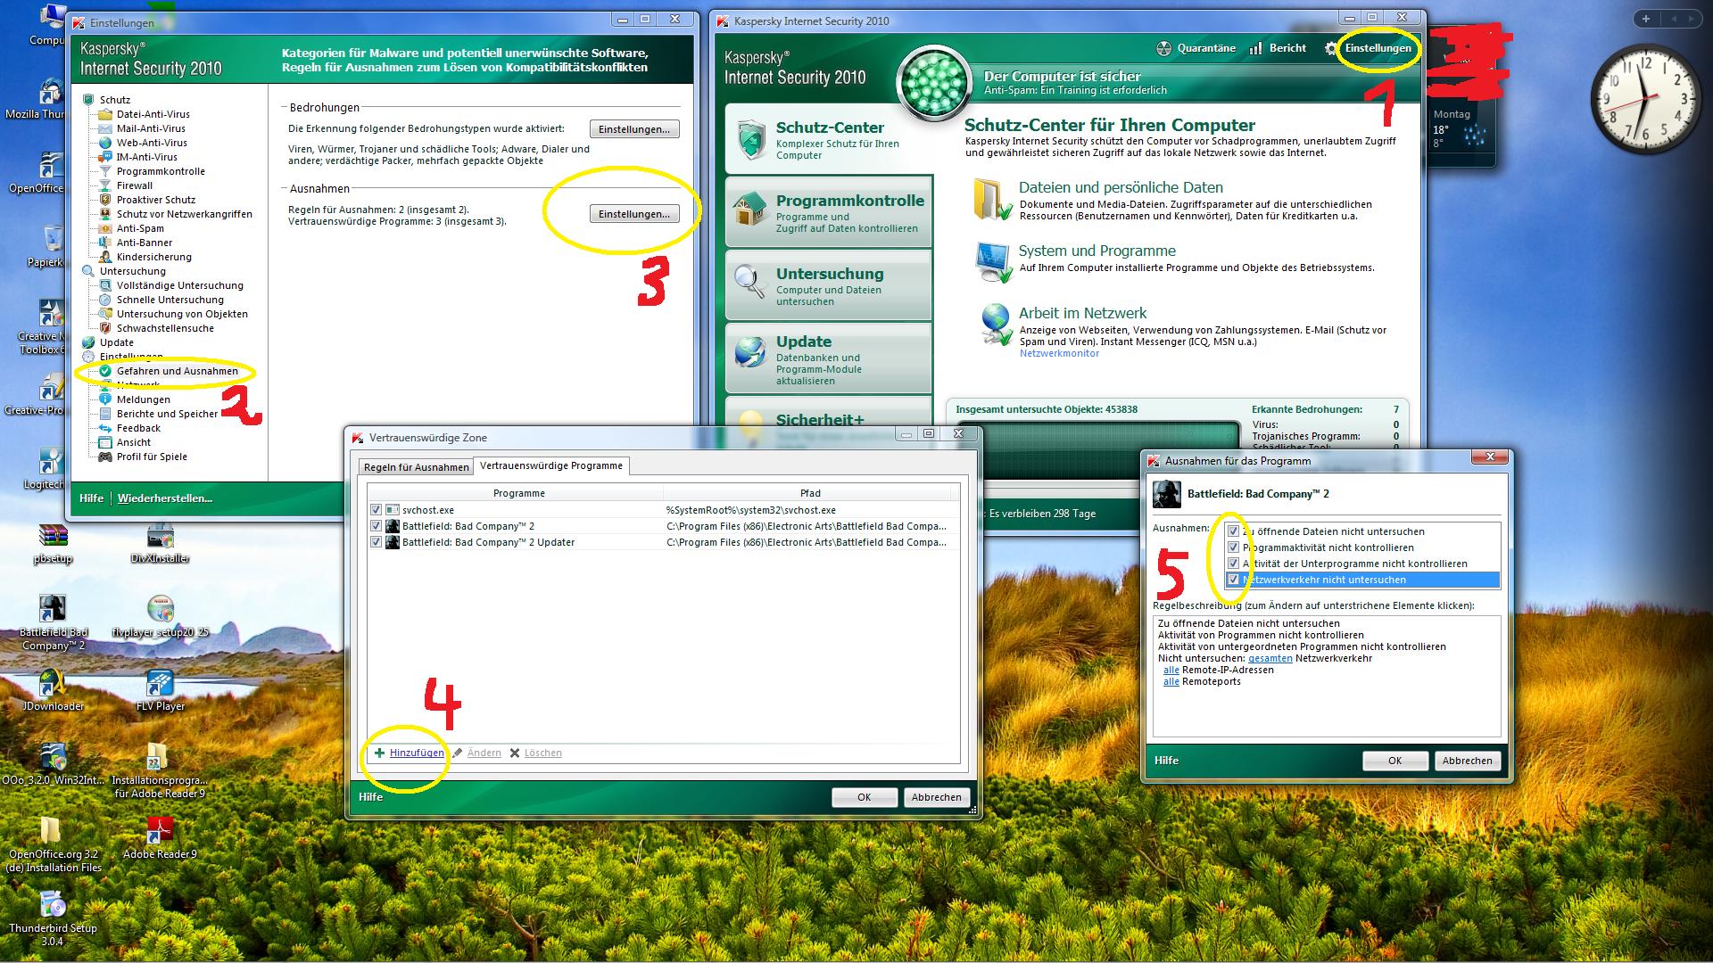Screen dimensions: 1713x963
Task: Switch to Vertrauenswürdige Programme tab
Action: (x=551, y=465)
